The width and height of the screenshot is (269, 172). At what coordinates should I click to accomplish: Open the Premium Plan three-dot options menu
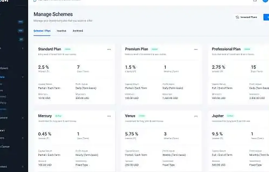[196, 49]
